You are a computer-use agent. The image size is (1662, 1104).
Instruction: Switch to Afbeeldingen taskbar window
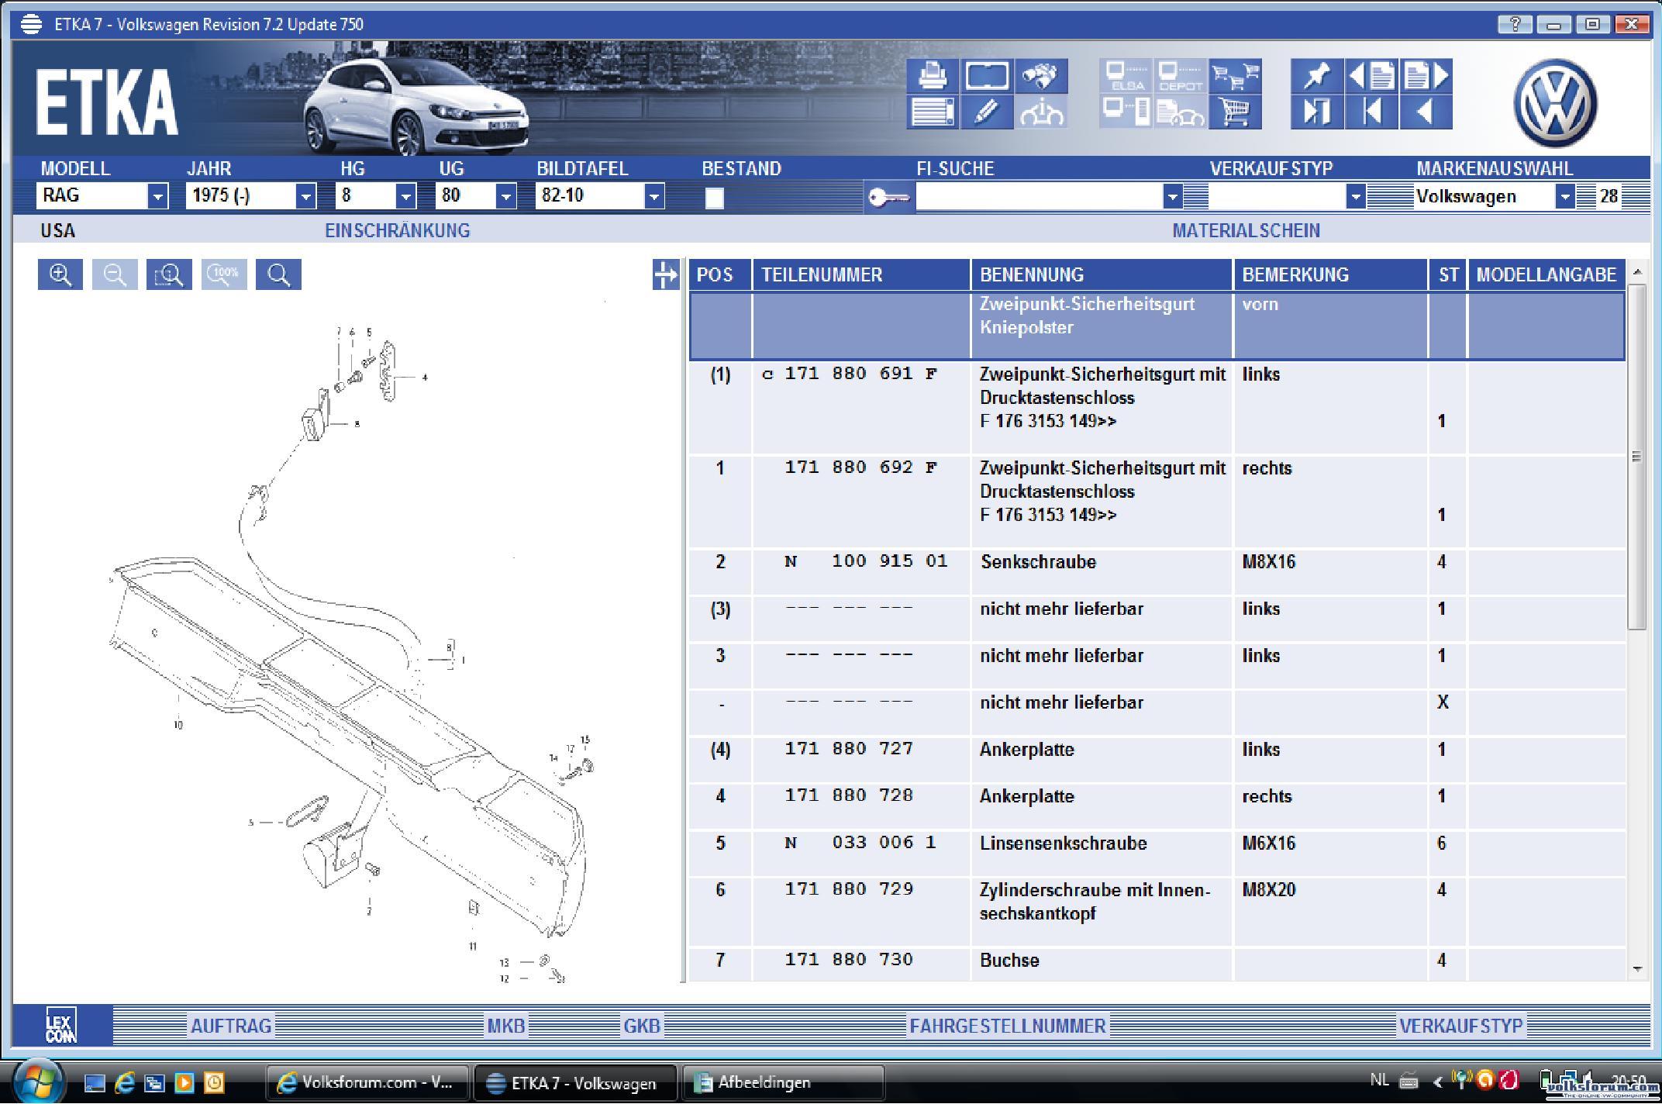click(783, 1083)
